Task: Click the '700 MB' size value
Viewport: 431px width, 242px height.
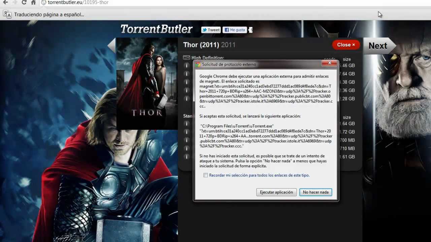Action: [347, 140]
